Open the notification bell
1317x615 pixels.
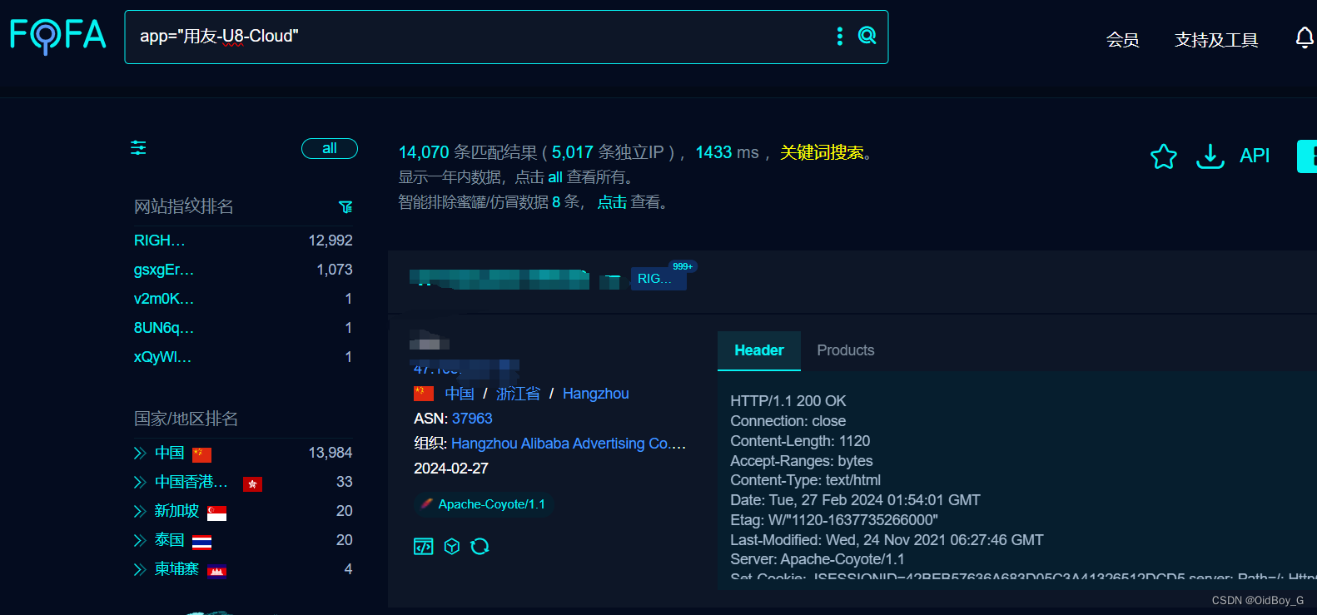[1304, 38]
